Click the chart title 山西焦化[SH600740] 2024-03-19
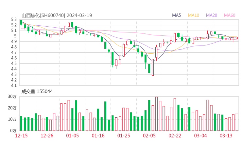The width and height of the screenshot is (242, 143). 57,15
